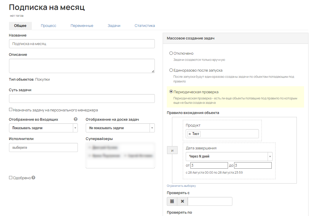Remove the Тест product tag
The image size is (321, 216).
(190, 134)
